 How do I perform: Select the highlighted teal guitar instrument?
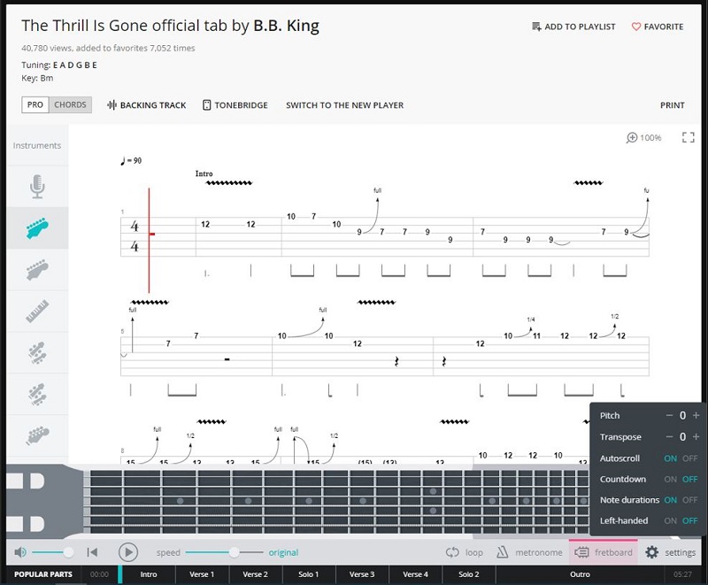pos(37,228)
